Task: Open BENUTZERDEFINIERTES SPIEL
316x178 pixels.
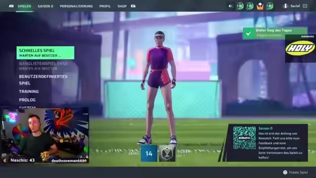Action: [43, 80]
